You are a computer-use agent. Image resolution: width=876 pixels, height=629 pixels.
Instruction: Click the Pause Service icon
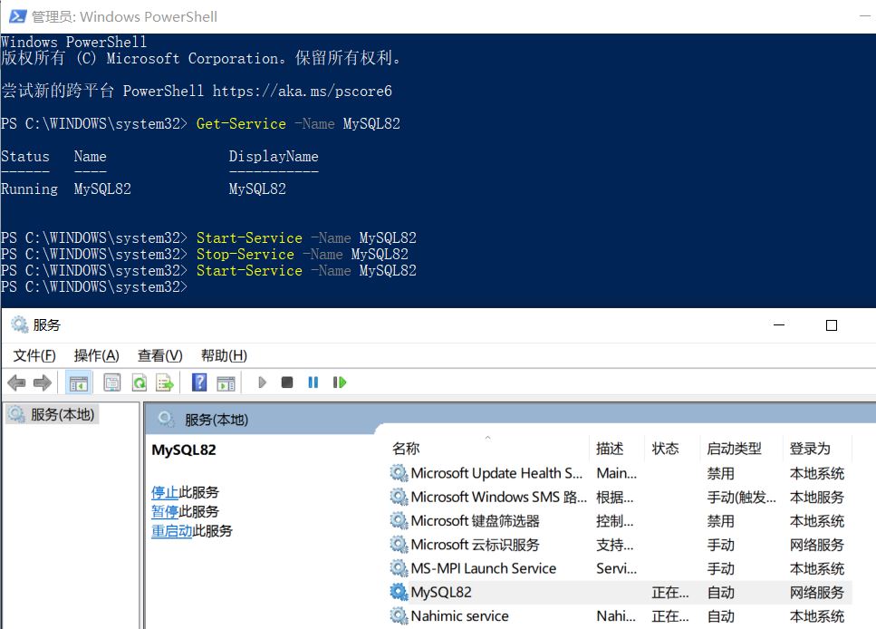[x=313, y=382]
